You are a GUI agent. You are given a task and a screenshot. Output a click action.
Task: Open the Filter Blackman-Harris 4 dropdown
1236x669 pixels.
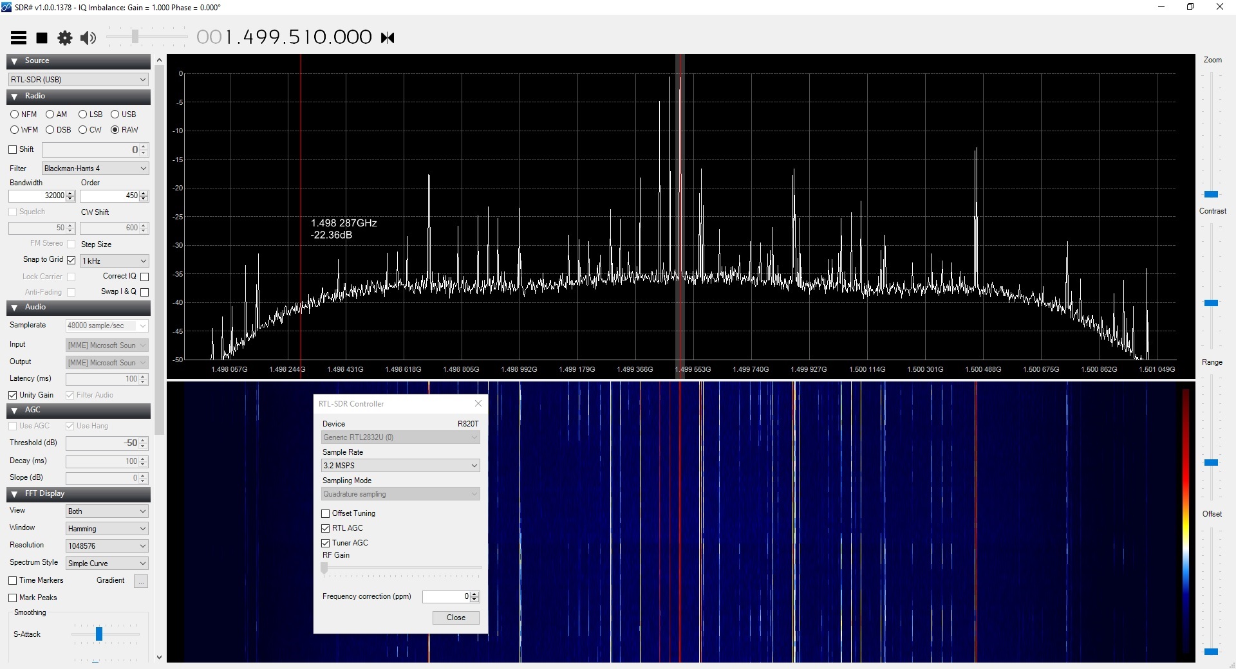point(95,169)
